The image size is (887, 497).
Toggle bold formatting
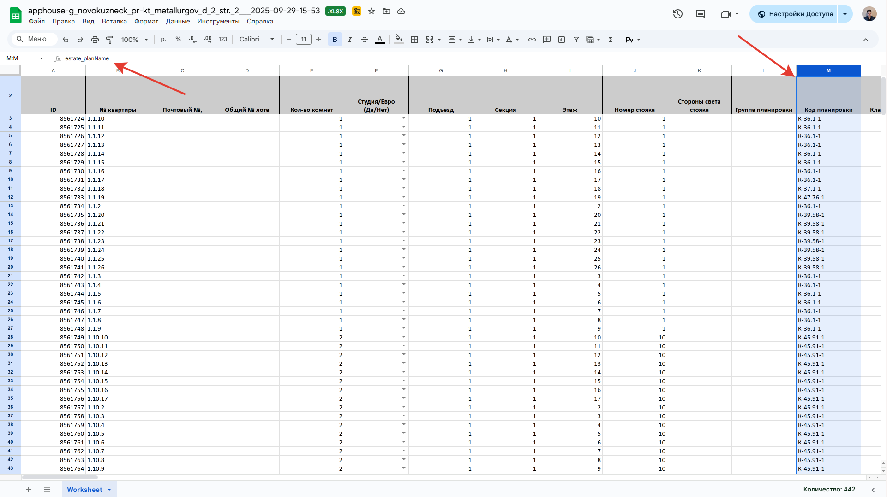click(x=335, y=40)
